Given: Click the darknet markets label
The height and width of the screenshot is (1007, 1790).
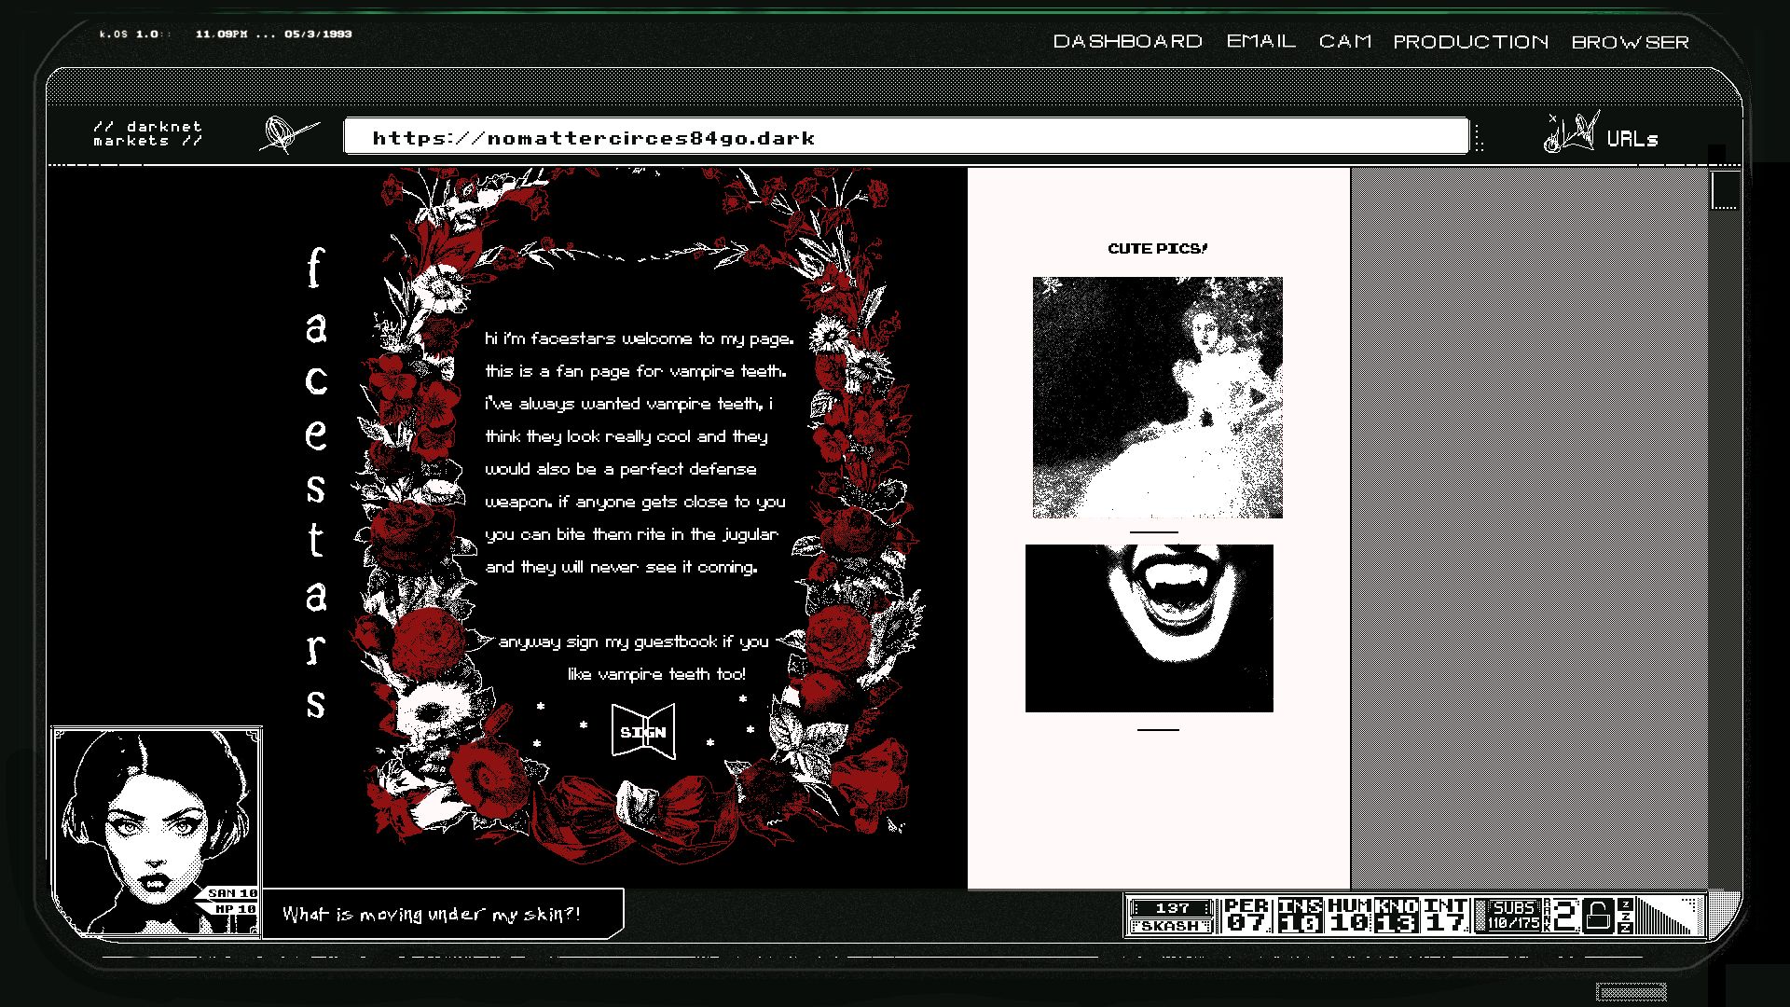Looking at the screenshot, I should click(147, 133).
